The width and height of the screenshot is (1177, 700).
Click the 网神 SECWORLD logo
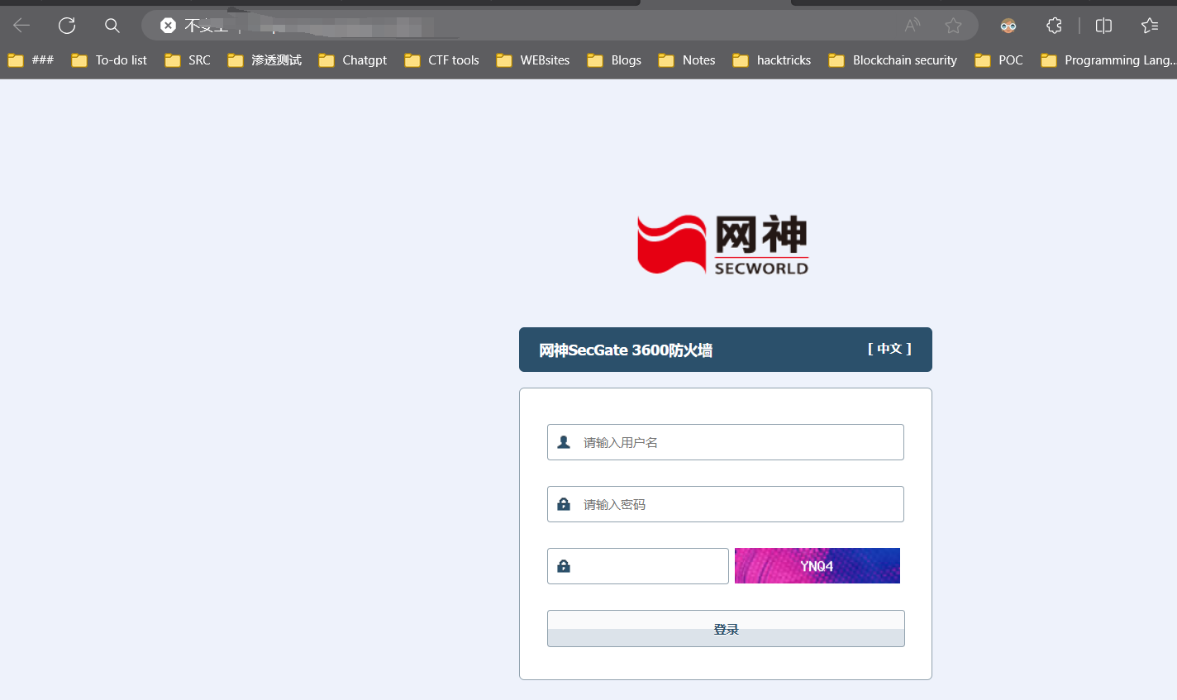click(x=722, y=245)
